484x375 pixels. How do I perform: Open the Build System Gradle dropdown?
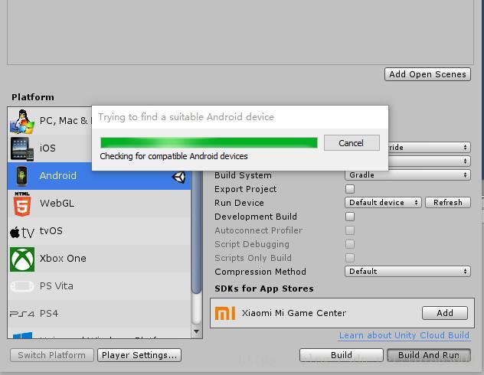pos(407,174)
